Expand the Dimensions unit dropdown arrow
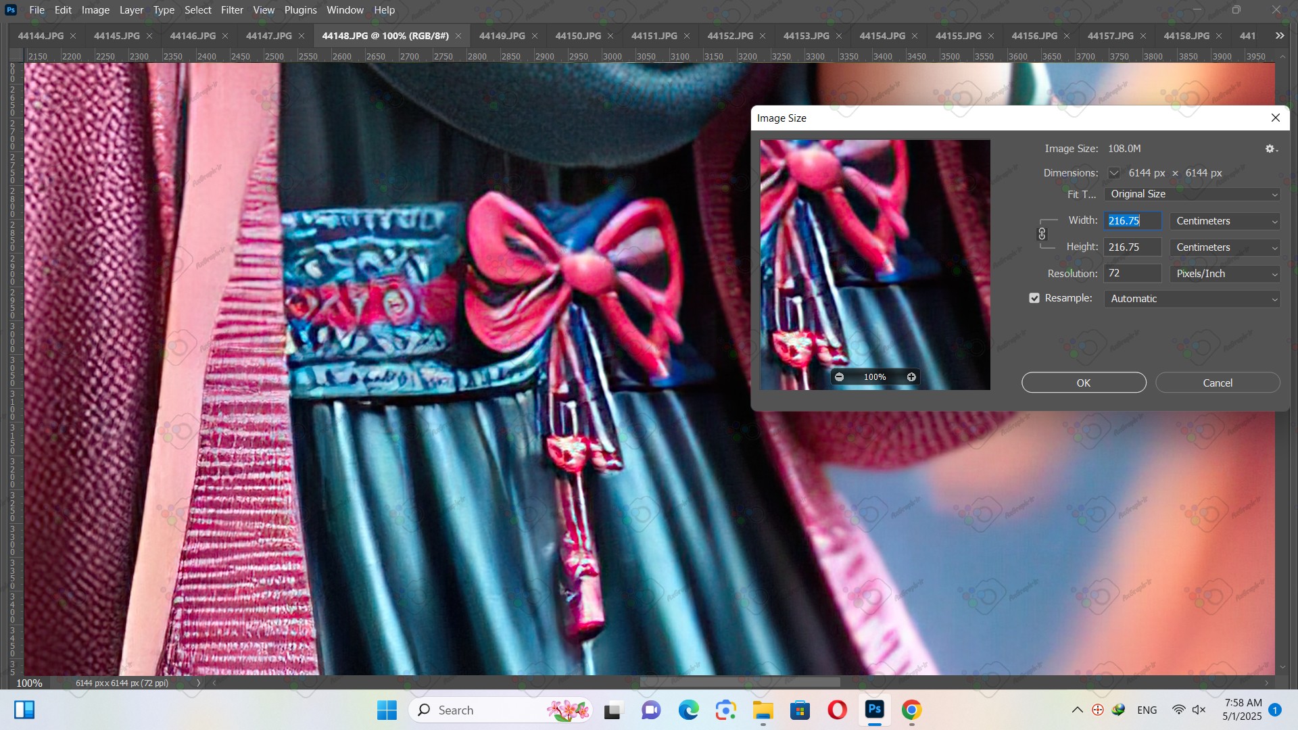Screen dimensions: 1298x730 [1113, 173]
